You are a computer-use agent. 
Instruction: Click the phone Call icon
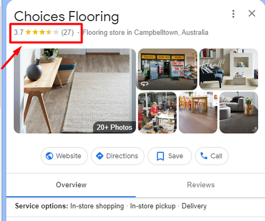click(x=204, y=156)
